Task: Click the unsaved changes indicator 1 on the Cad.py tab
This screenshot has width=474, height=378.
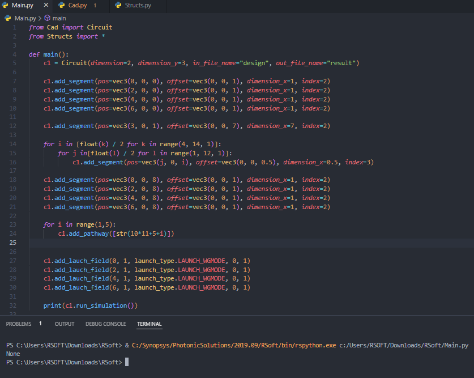Action: pos(95,6)
